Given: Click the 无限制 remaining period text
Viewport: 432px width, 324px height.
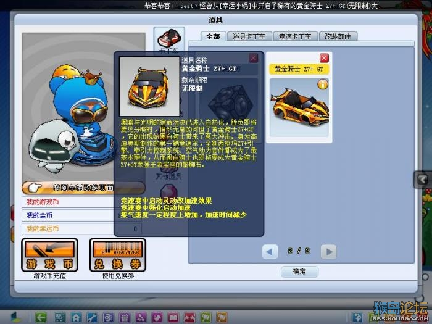Looking at the screenshot, I should tap(193, 88).
